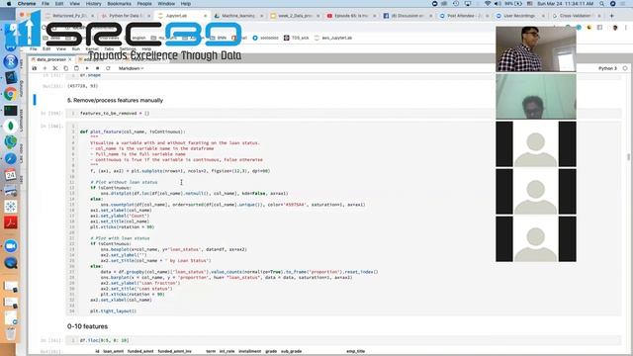Open the Chrome History menu in menu bar
Viewport: 633px width, 356px height.
pyautogui.click(x=93, y=4)
